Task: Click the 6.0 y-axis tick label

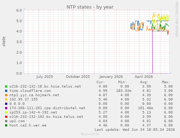Action: coord(19,10)
